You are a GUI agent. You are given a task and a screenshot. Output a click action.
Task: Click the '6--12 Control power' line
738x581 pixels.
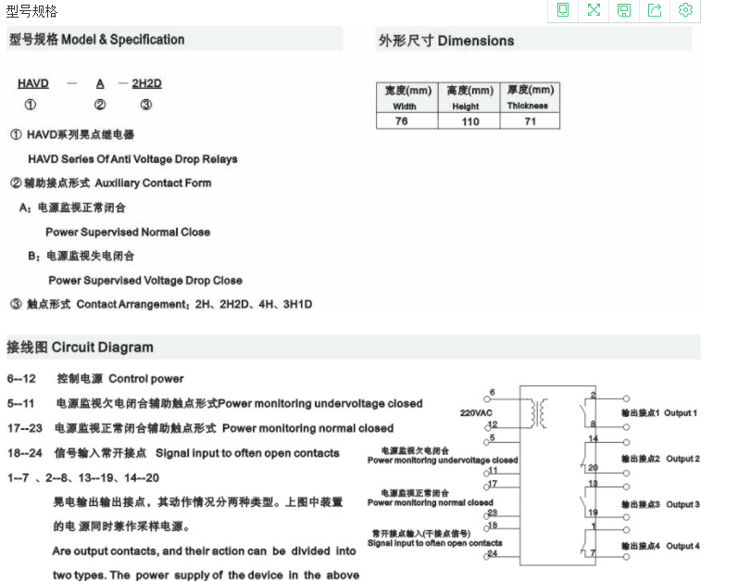coord(95,379)
